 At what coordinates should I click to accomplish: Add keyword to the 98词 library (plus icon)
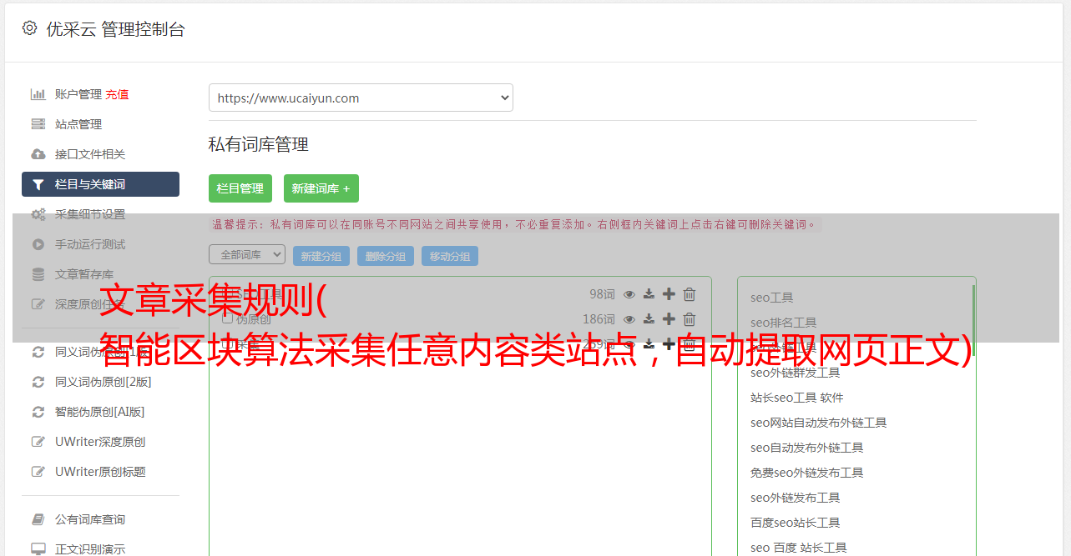(x=669, y=293)
